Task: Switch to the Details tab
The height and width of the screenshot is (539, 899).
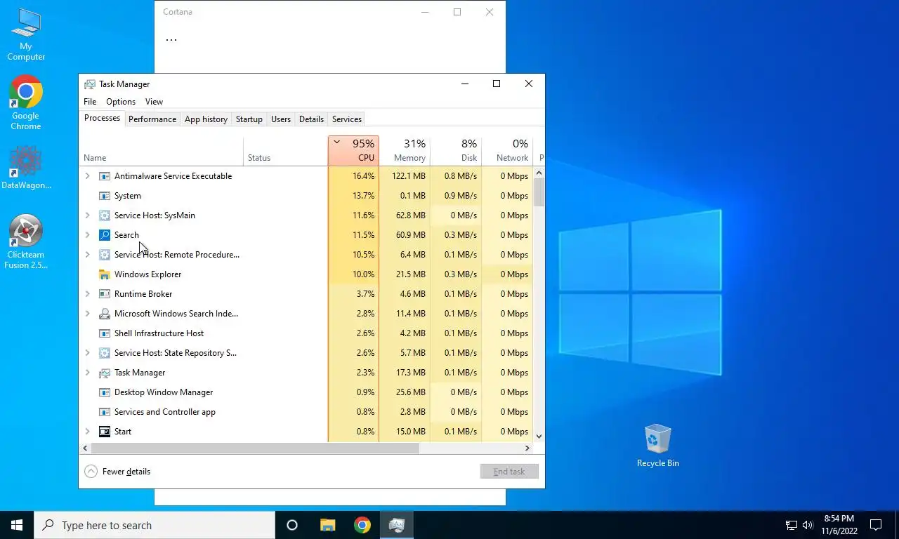Action: pyautogui.click(x=311, y=119)
